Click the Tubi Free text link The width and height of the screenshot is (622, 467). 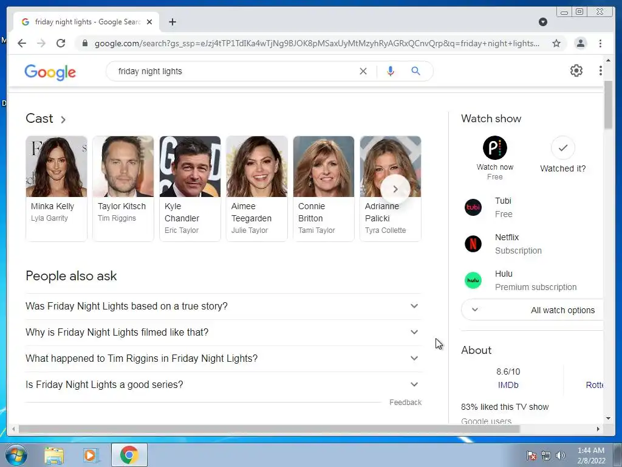click(504, 207)
